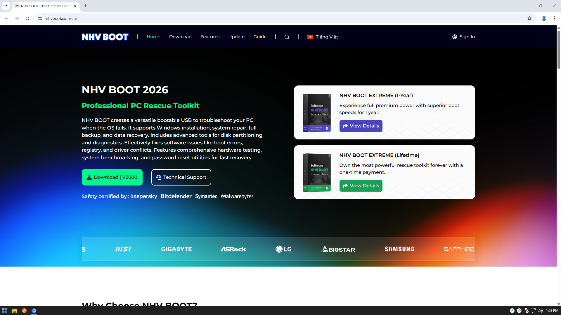Click the BIOSTAR brand logo

pos(338,249)
